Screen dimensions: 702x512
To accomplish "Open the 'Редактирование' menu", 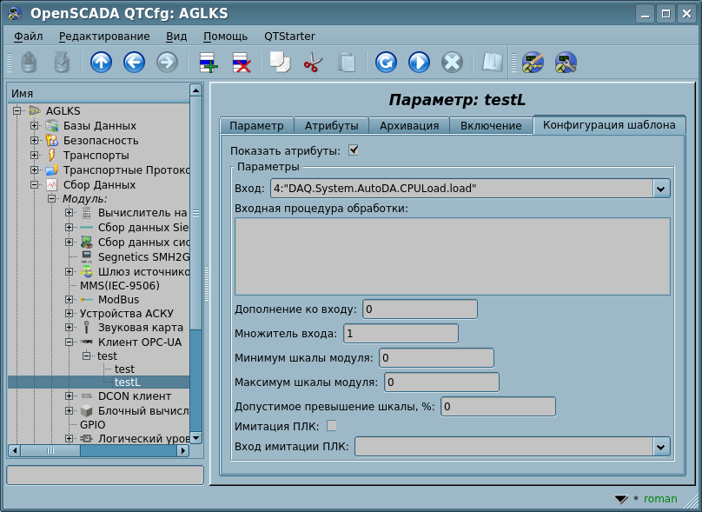I will (104, 36).
